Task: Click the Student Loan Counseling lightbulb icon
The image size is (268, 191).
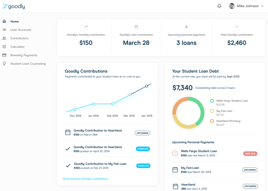Action: 4,64
